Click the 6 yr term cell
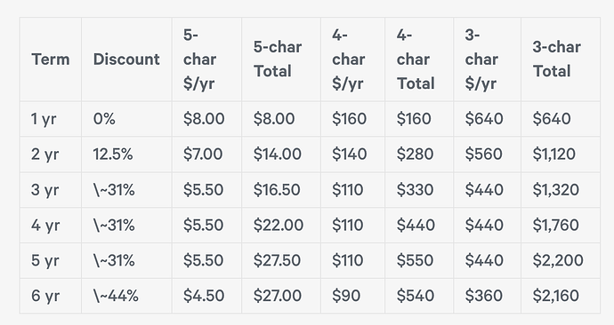614x325 pixels. tap(51, 296)
